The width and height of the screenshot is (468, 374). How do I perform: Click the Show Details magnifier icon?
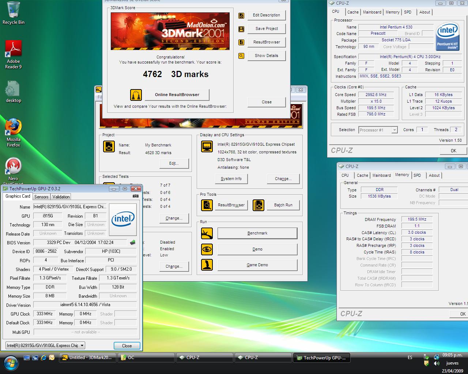coord(241,56)
